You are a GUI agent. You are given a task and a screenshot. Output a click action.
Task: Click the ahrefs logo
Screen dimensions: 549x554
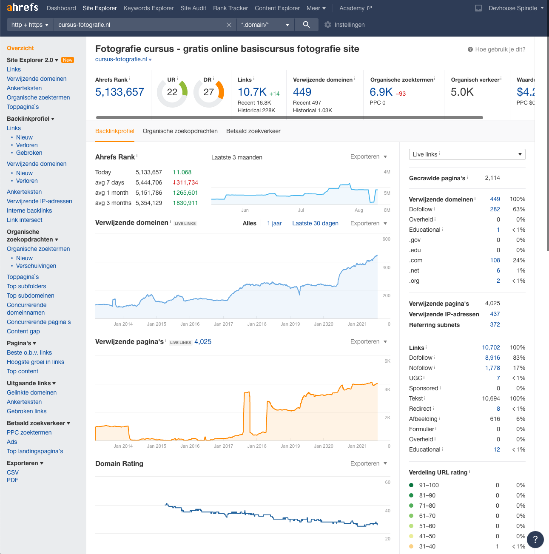point(23,8)
